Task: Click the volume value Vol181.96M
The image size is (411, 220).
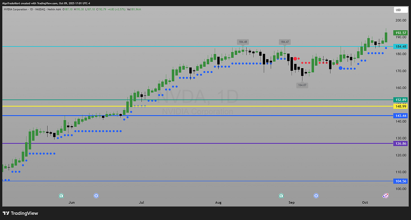Action: pyautogui.click(x=134, y=9)
